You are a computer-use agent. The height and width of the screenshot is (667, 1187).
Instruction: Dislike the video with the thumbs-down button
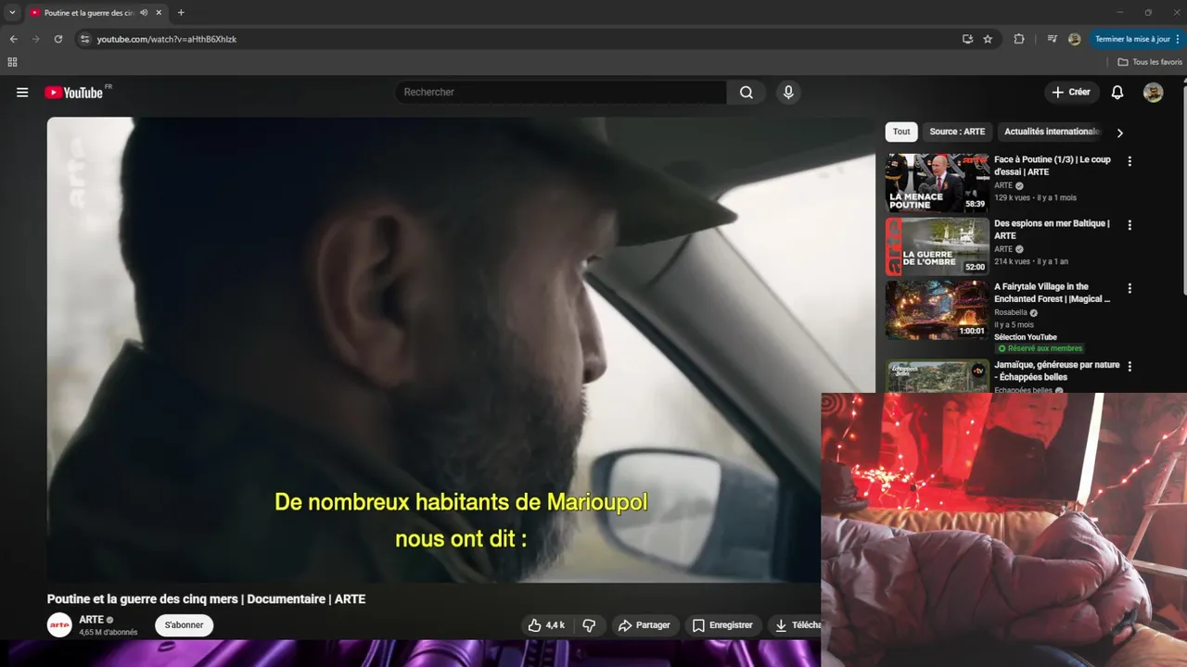point(589,625)
